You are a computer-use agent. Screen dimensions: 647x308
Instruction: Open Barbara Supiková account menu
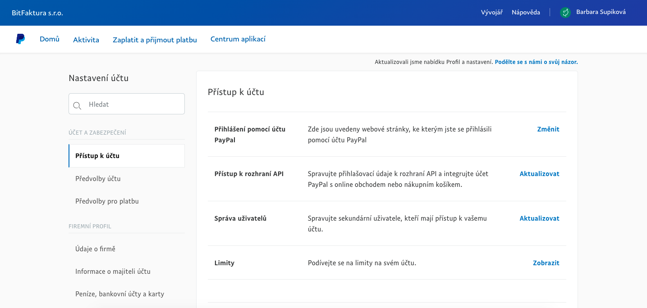(x=601, y=12)
